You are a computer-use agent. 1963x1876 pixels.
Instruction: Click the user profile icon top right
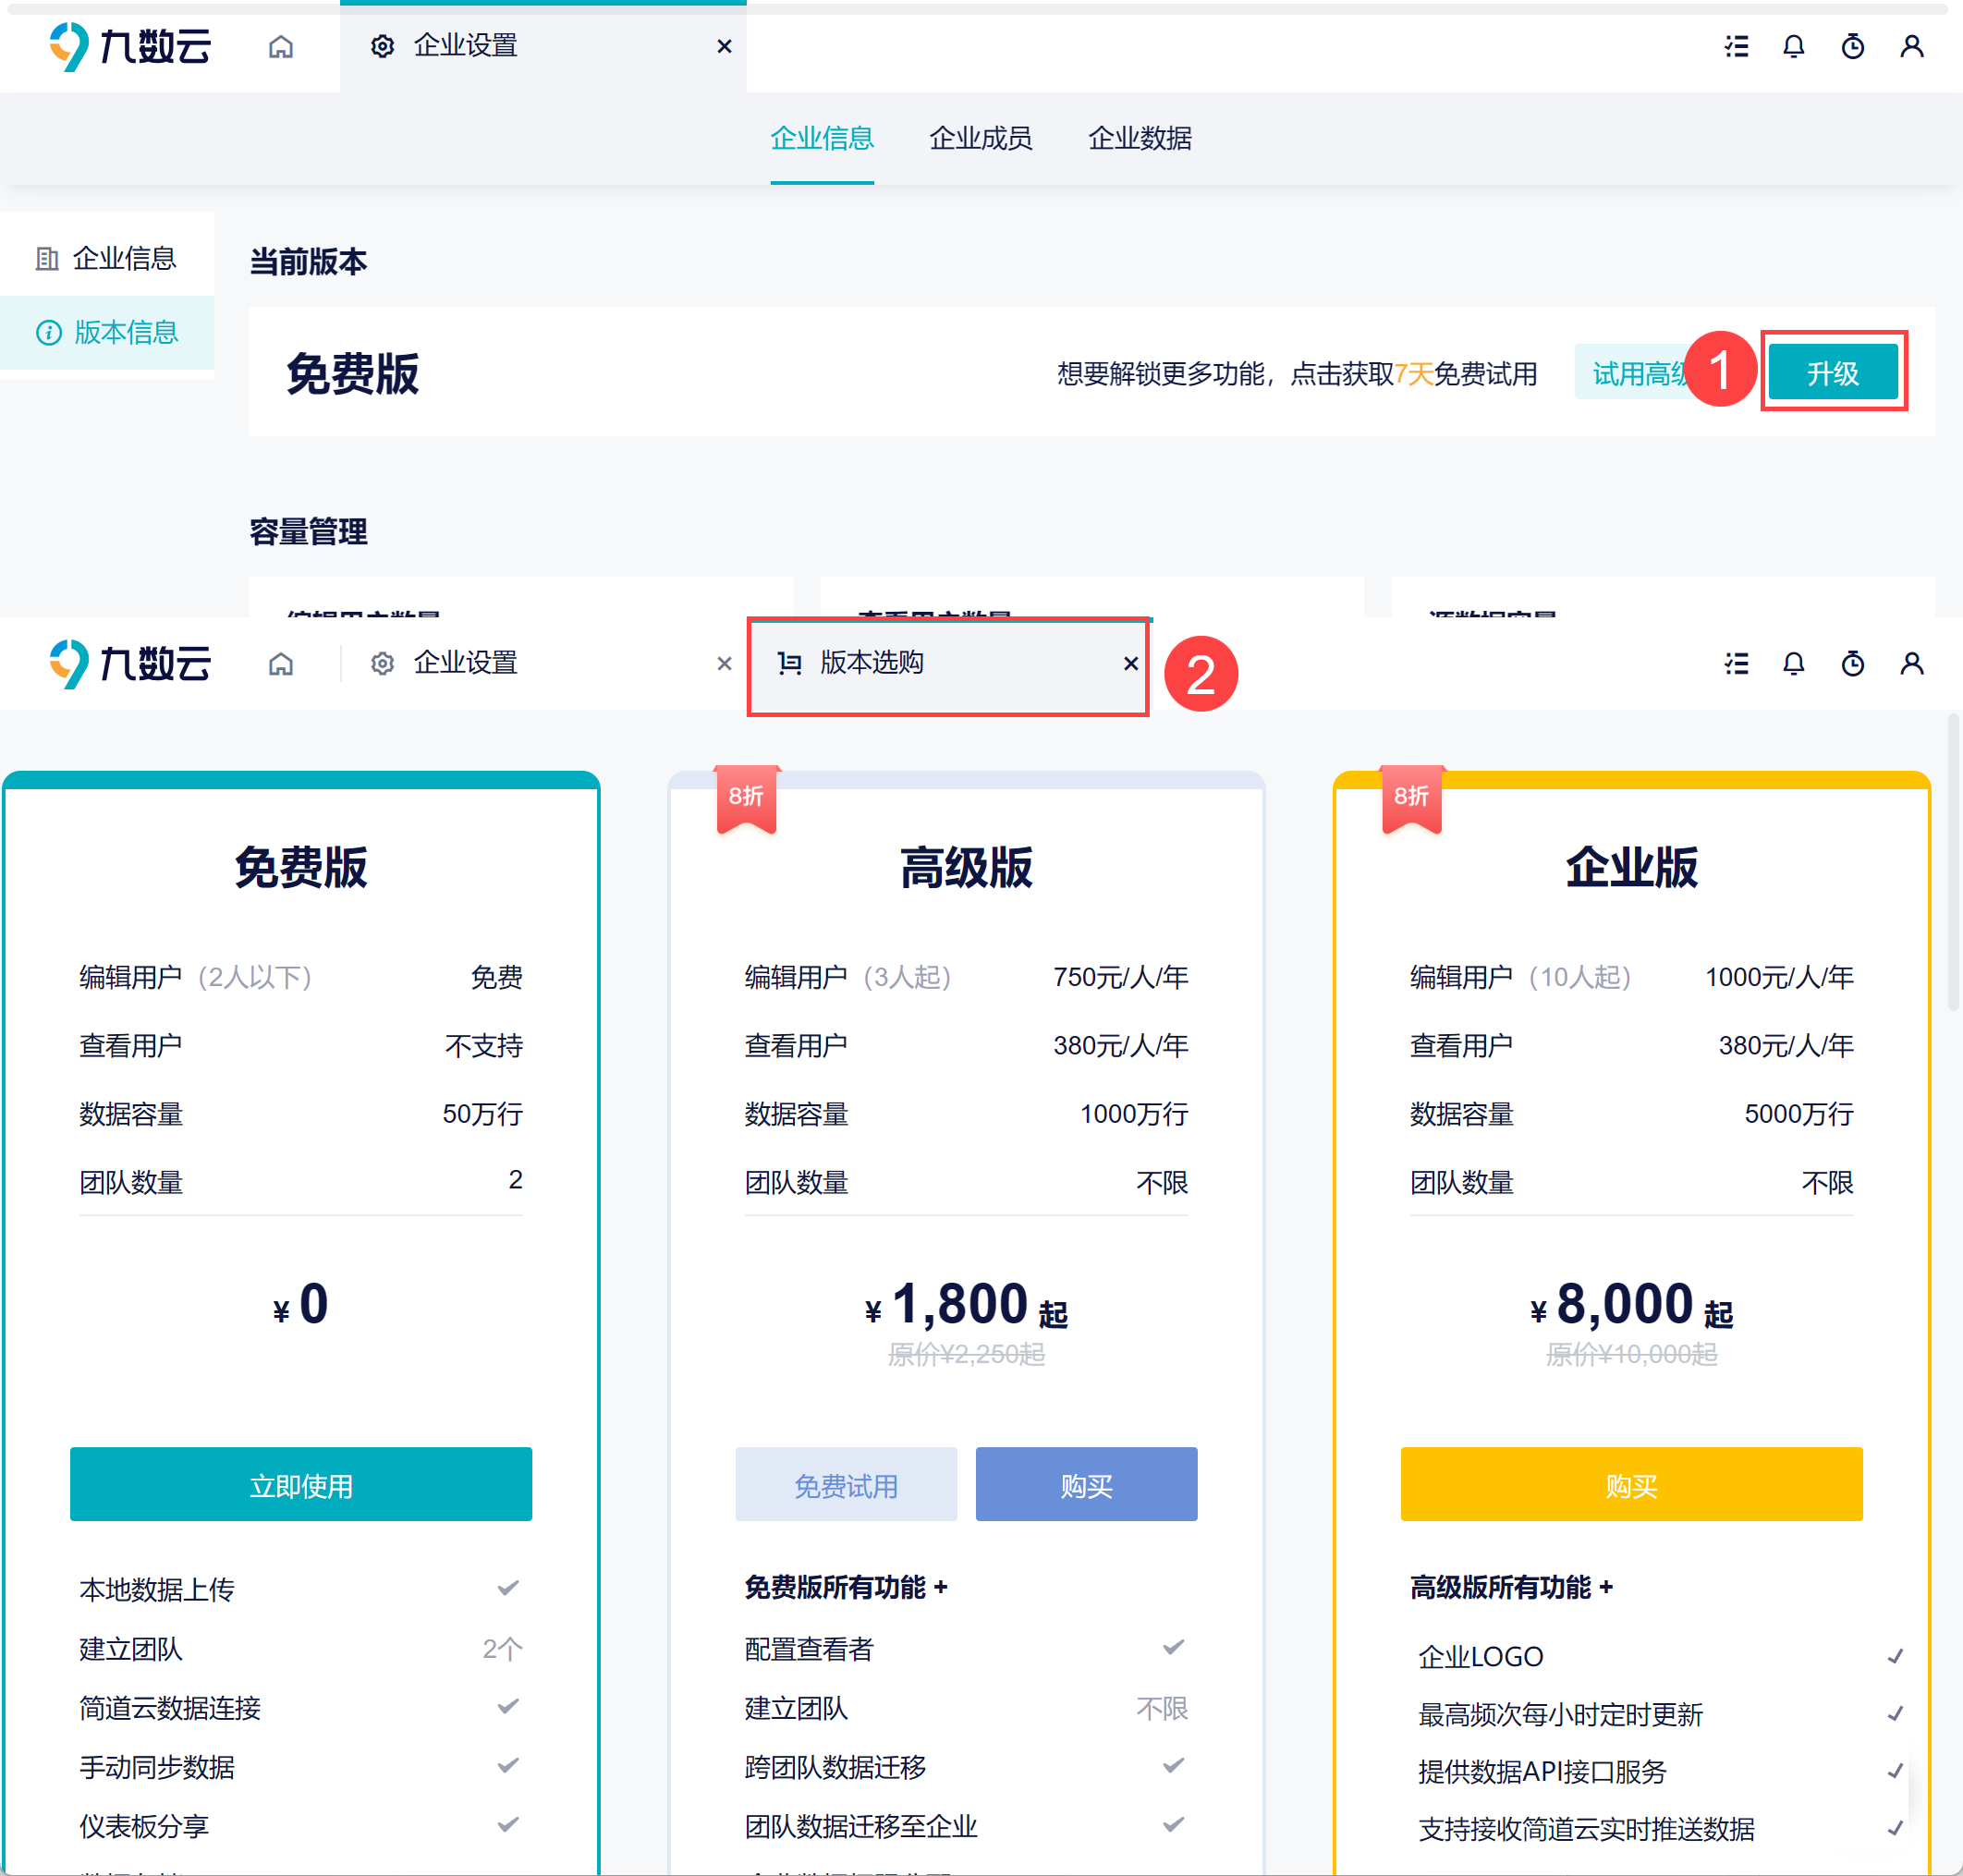(1911, 47)
